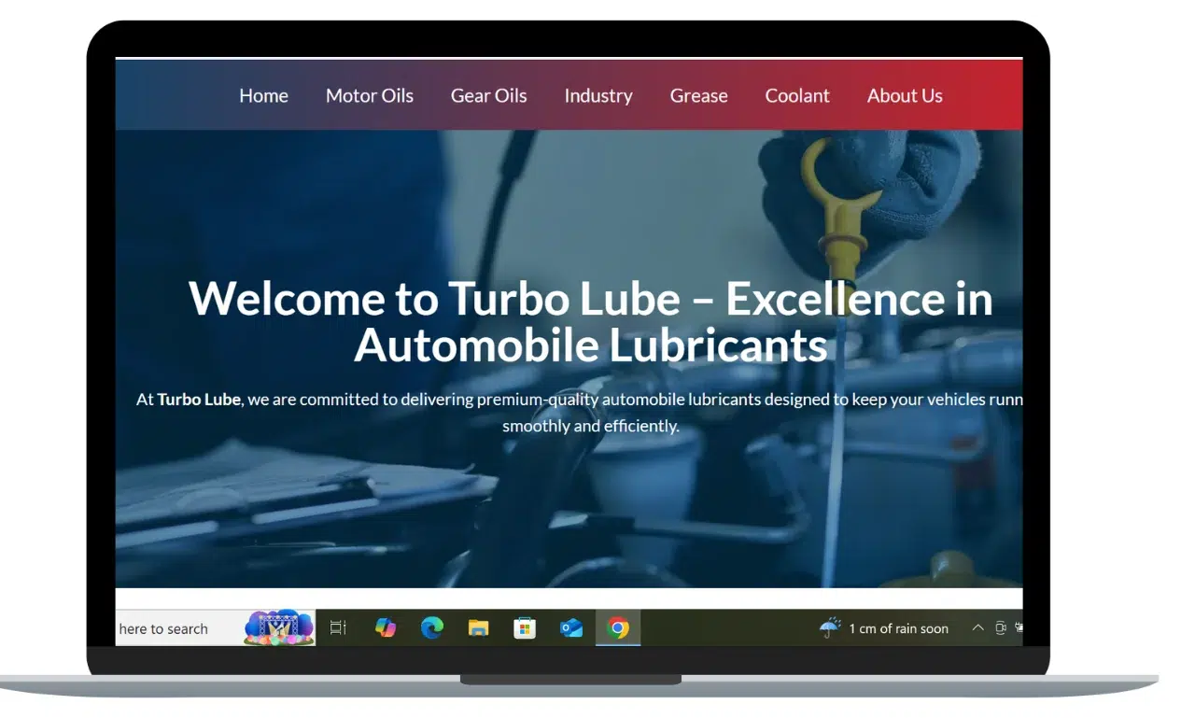
Task: Open Outlook mail from taskbar
Action: click(571, 627)
